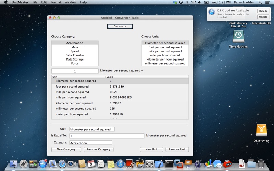Viewport: 274px width, 171px height.
Task: Open the Trash in the dock
Action: click(x=261, y=164)
